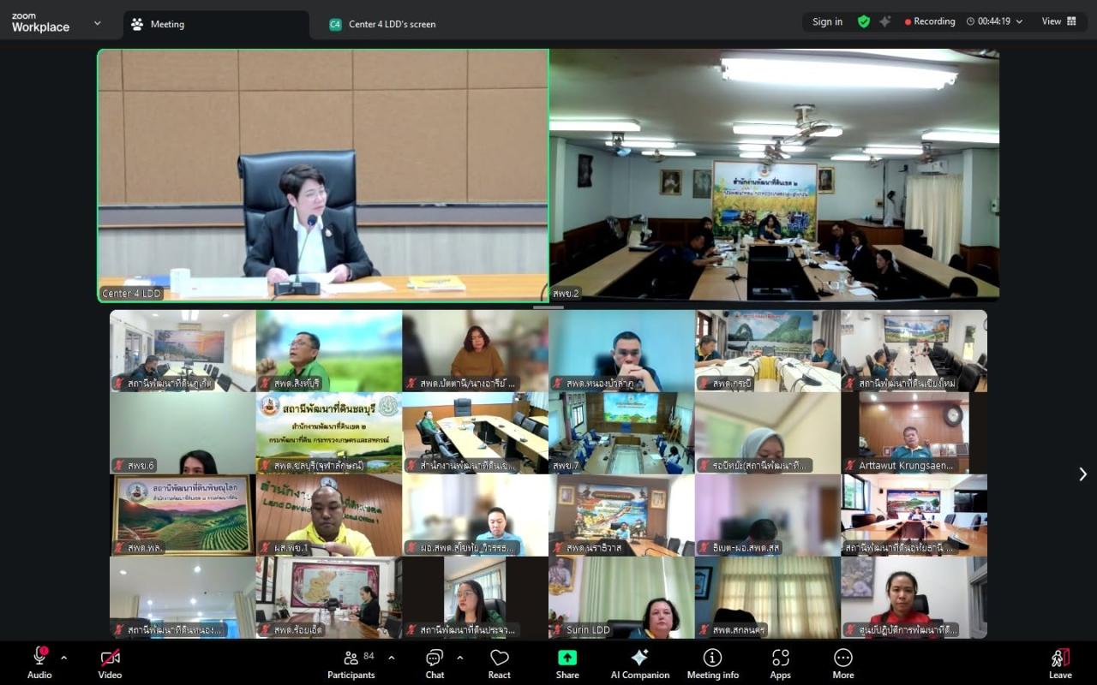The width and height of the screenshot is (1097, 685).
Task: Click the muted mic icon on สพด.พล. tile
Action: (x=119, y=548)
